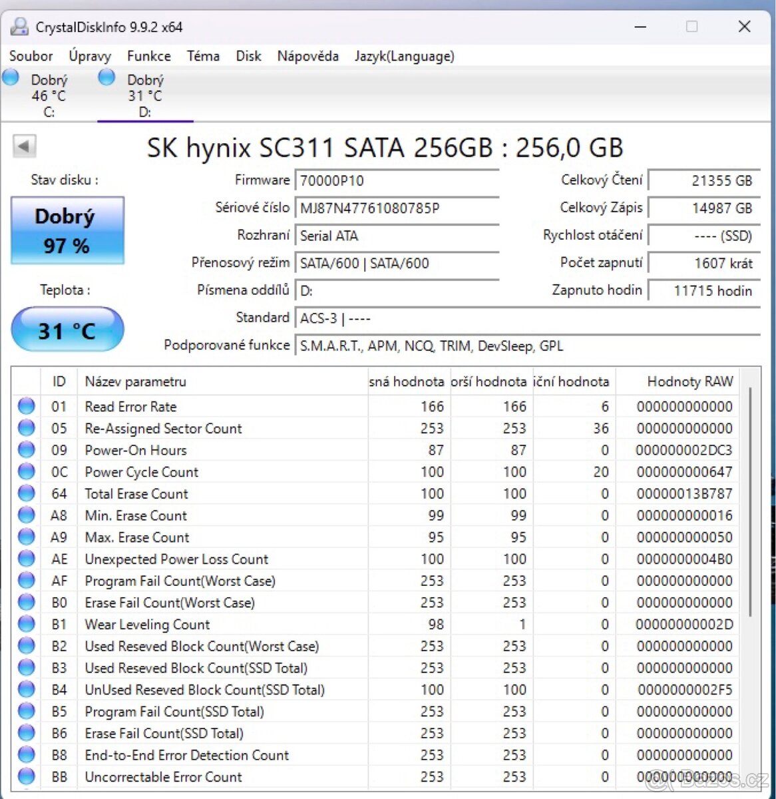Click status orb of Power-On Hours row
This screenshot has width=776, height=799.
pyautogui.click(x=27, y=450)
